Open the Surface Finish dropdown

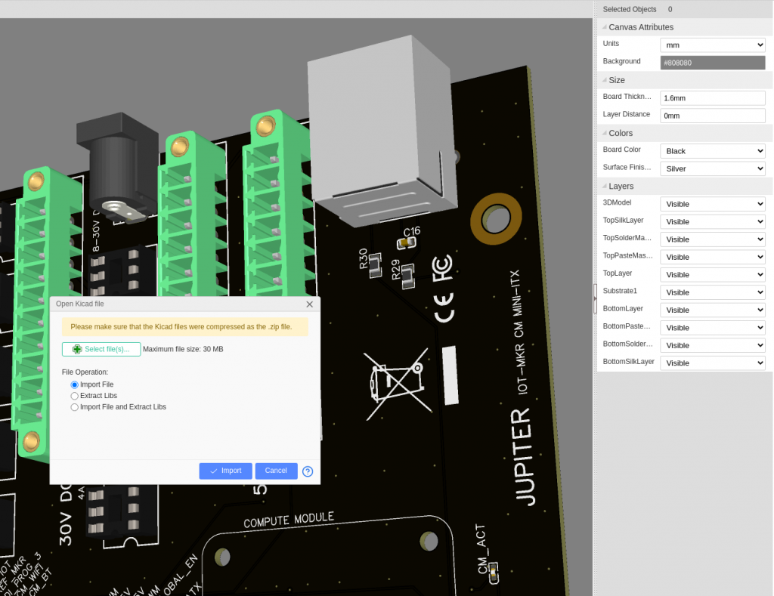coord(712,168)
